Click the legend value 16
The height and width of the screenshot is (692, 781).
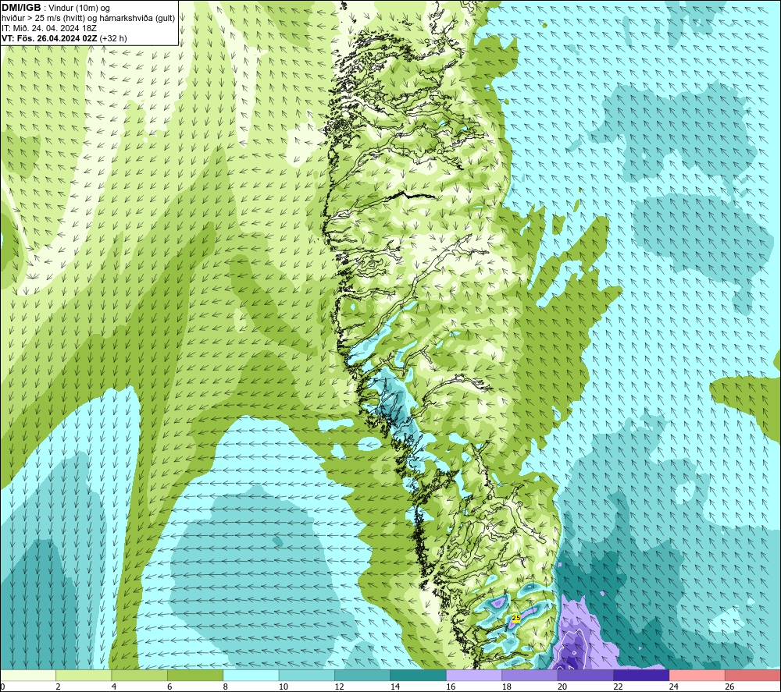pyautogui.click(x=451, y=687)
